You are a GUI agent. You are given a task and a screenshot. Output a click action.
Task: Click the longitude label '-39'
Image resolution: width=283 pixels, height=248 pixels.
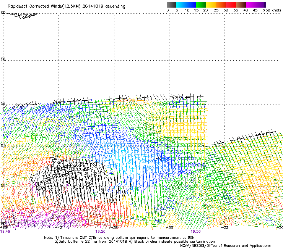click(114, 228)
